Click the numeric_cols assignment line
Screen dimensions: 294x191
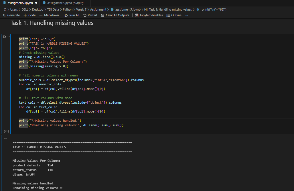tap(81, 80)
